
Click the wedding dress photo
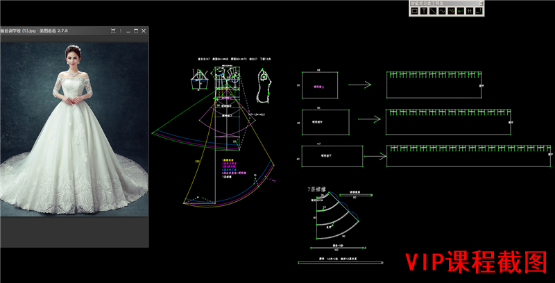(74, 130)
